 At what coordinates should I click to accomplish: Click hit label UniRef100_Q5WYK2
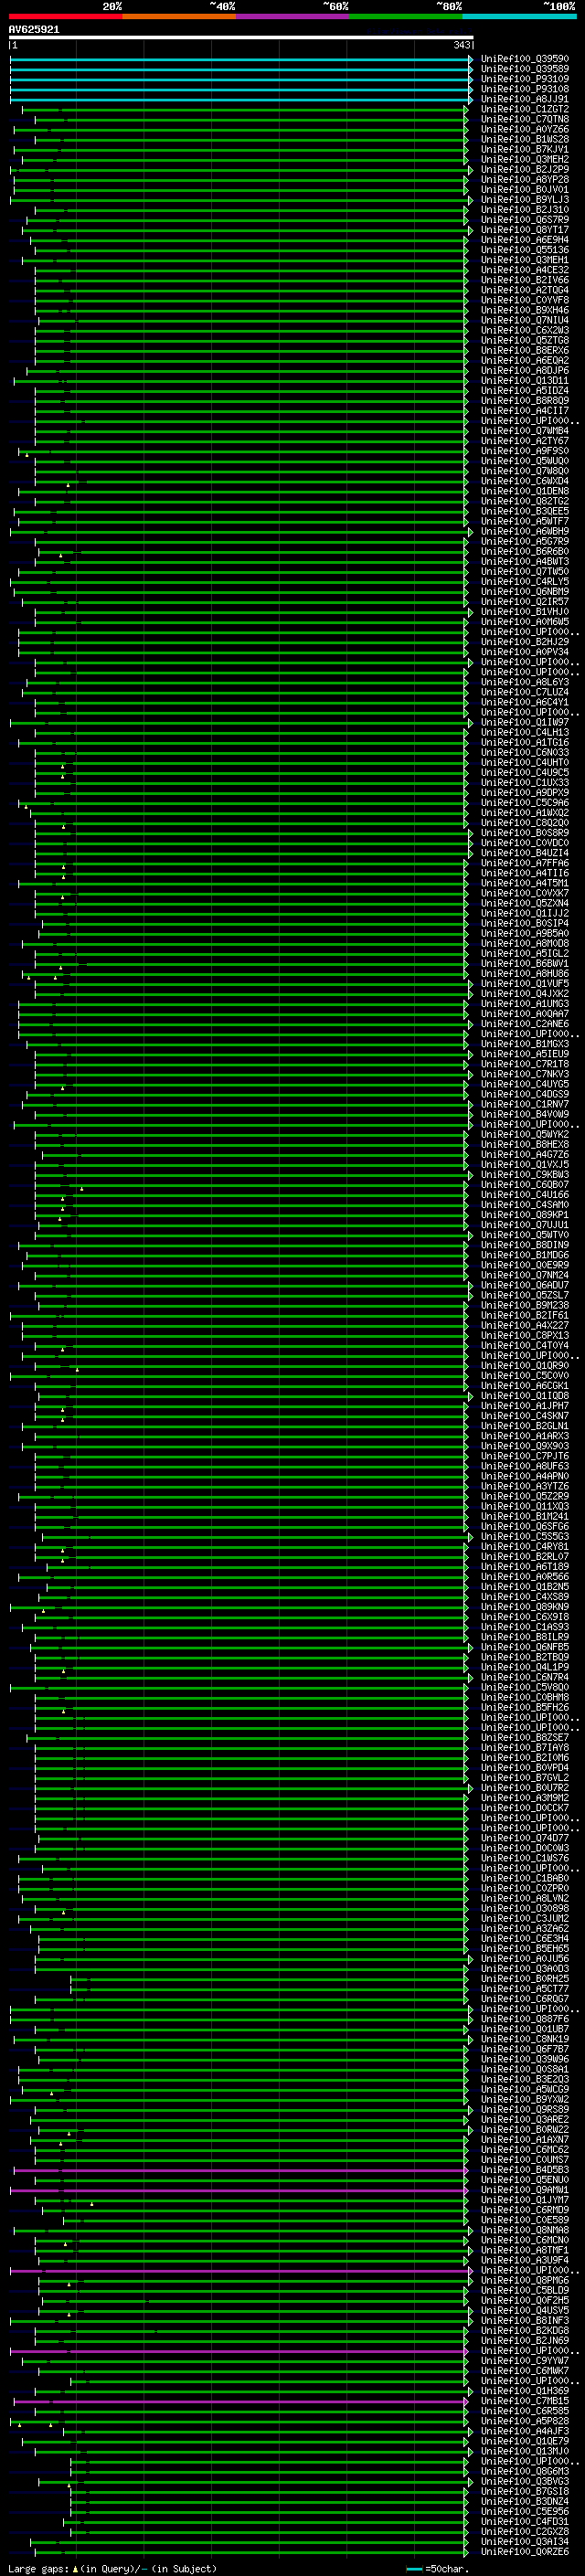coord(525,1134)
